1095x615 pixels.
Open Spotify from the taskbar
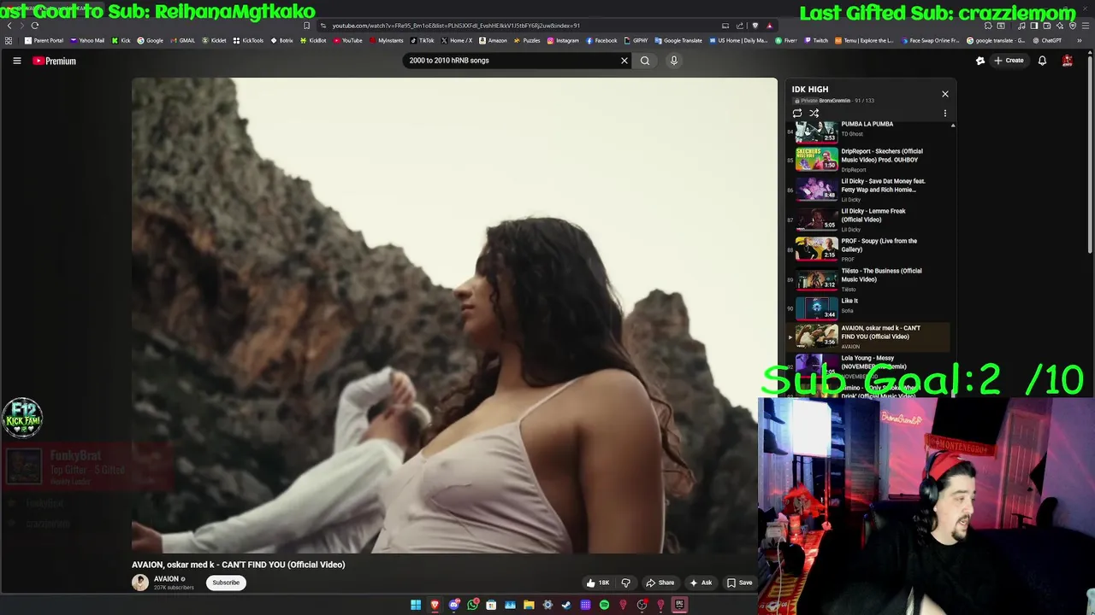point(604,605)
